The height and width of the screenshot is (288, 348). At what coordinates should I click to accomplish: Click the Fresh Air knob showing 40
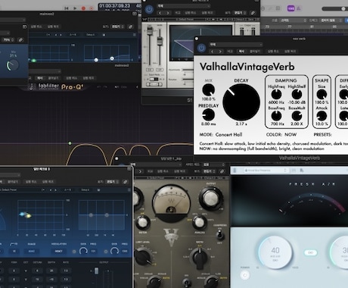click(x=275, y=252)
